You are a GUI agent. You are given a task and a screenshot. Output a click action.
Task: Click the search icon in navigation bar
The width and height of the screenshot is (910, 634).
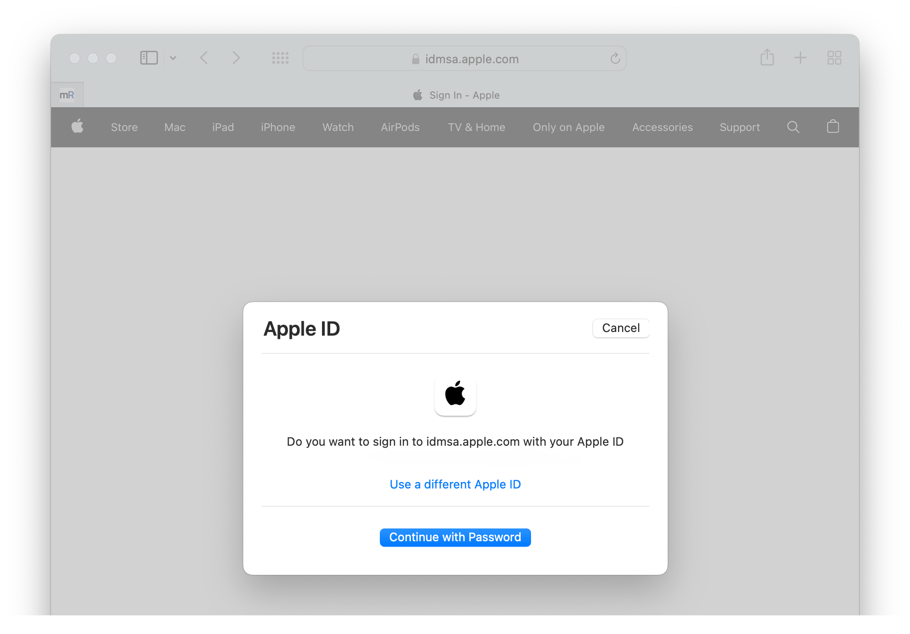793,127
